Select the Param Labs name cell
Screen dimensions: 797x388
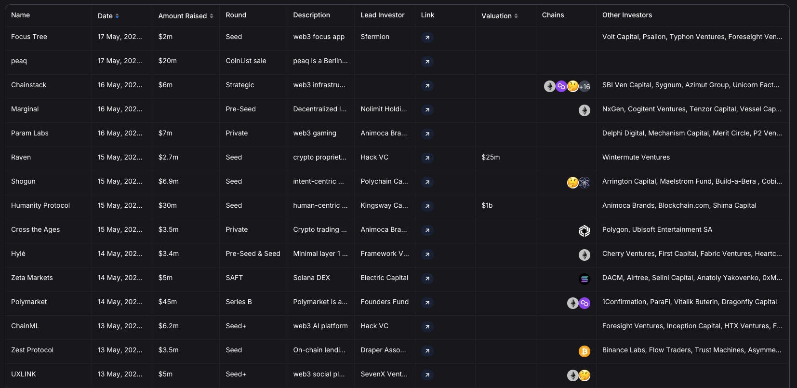coord(48,134)
